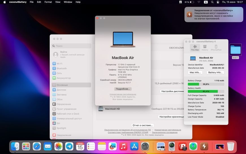Image resolution: width=246 pixels, height=154 pixels.
Task: Open Универсальный доступ in Settings sidebar
Action: (71, 119)
